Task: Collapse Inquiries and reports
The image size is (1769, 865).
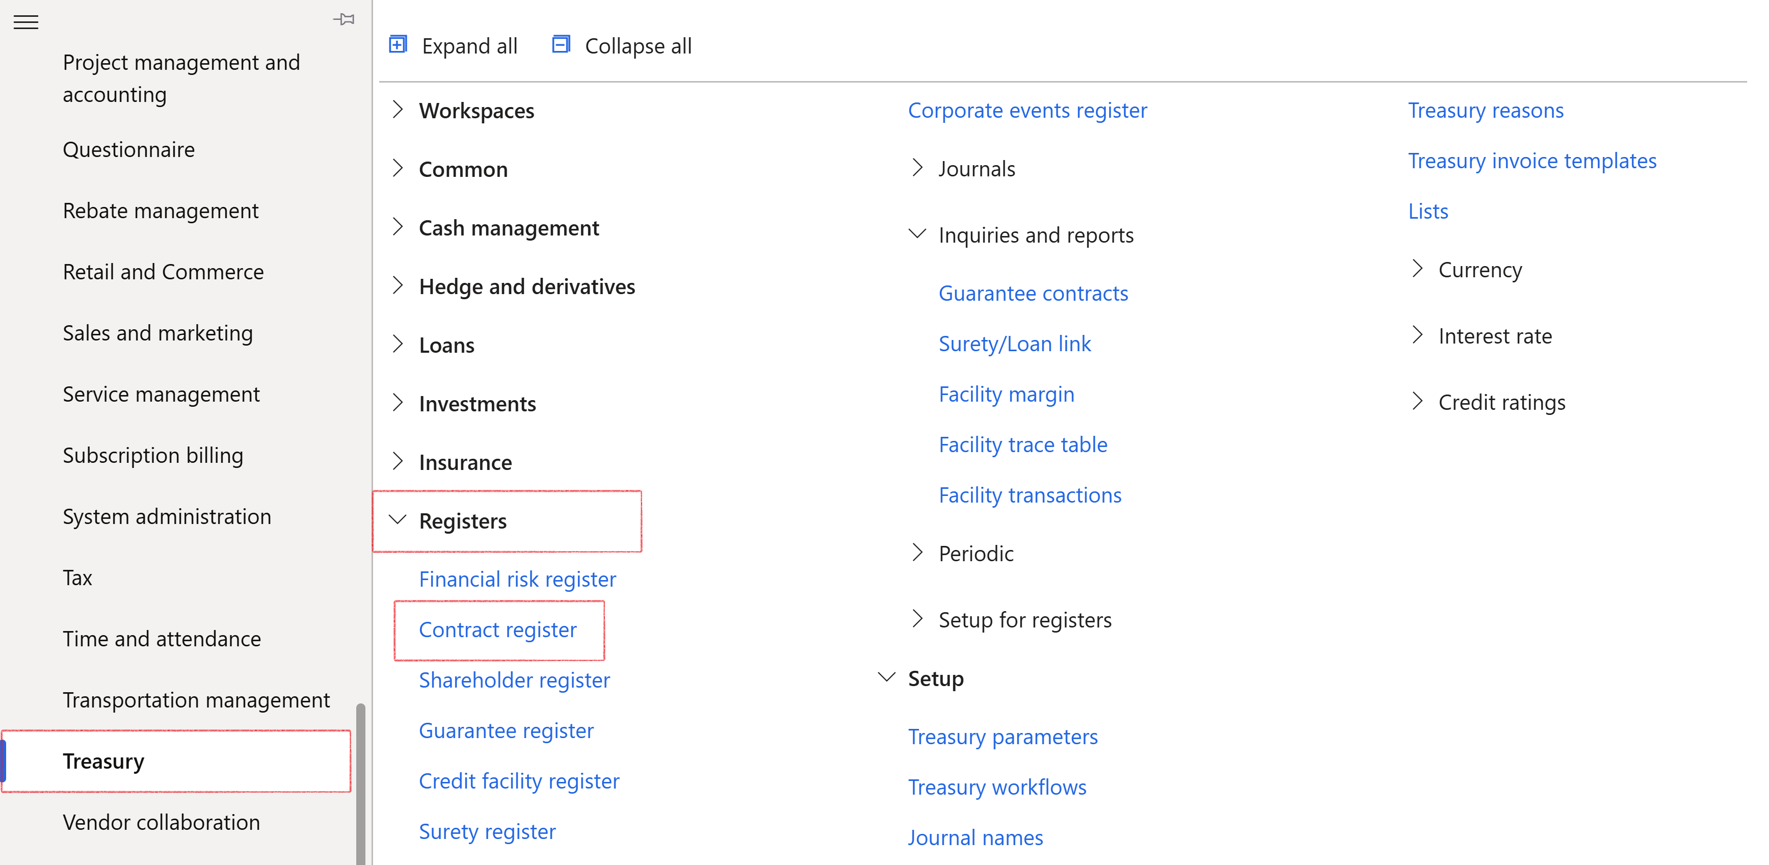Action: pyautogui.click(x=917, y=234)
